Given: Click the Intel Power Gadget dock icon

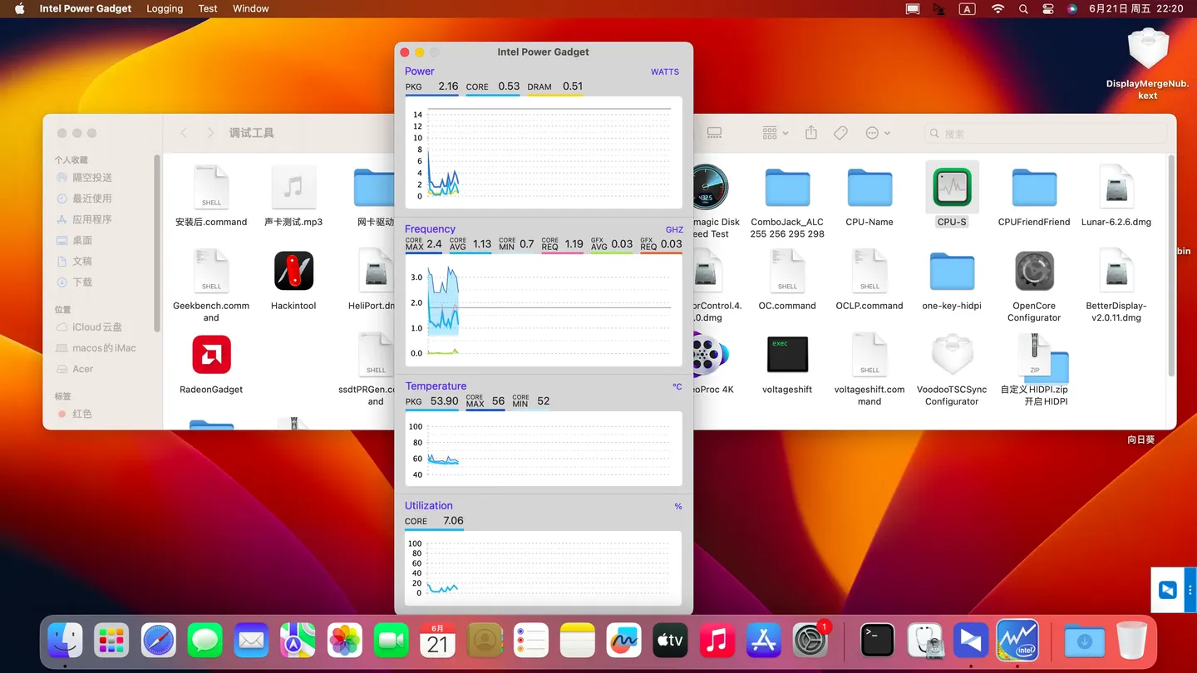Looking at the screenshot, I should point(1017,640).
